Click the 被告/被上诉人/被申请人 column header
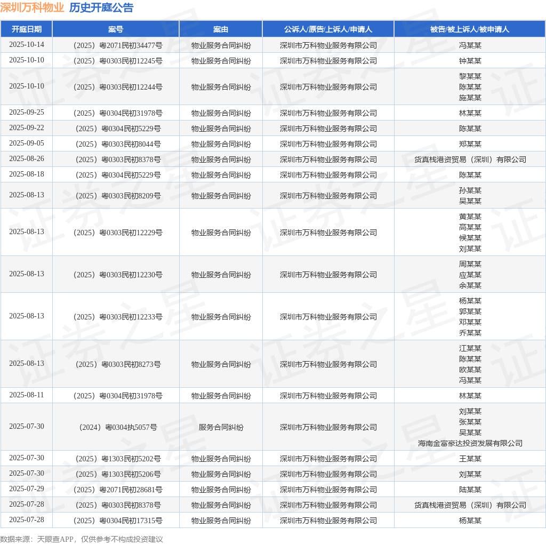This screenshot has height=544, width=546. pyautogui.click(x=470, y=29)
